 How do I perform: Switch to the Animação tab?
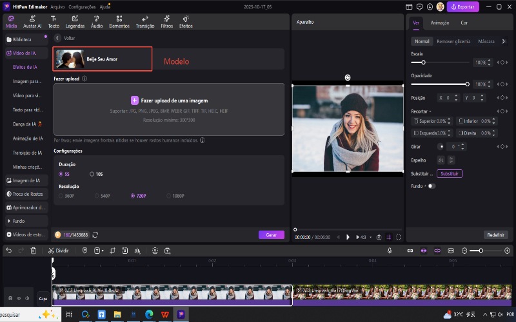[440, 23]
